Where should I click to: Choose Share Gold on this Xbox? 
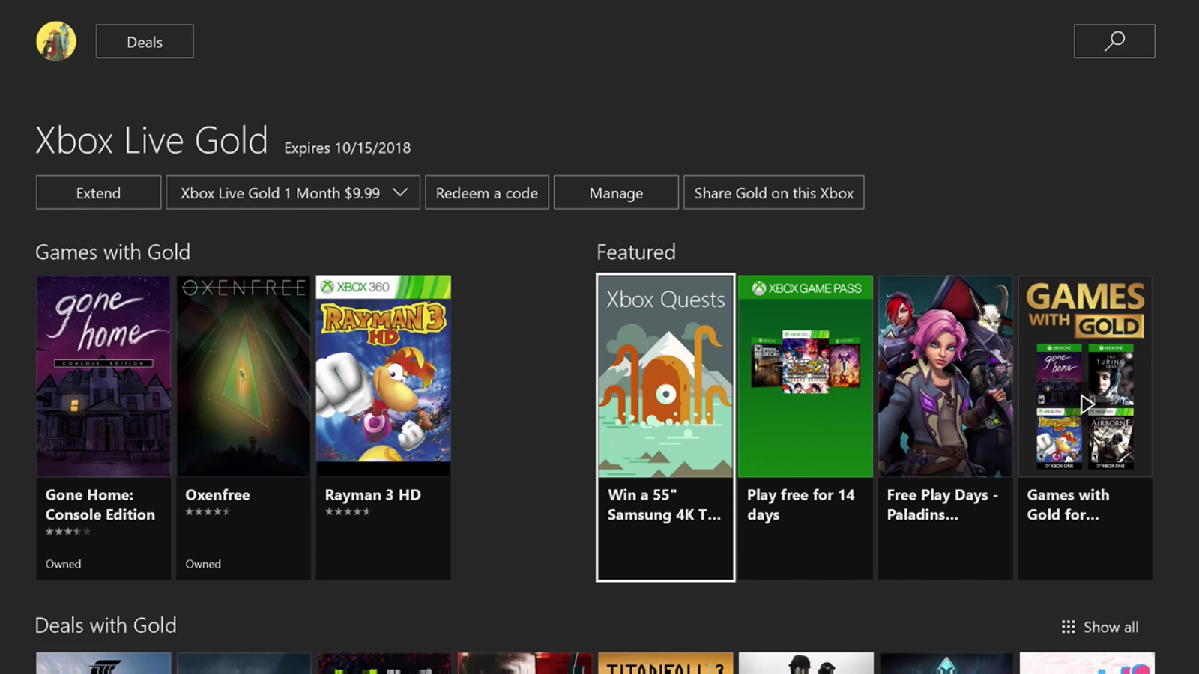(774, 192)
